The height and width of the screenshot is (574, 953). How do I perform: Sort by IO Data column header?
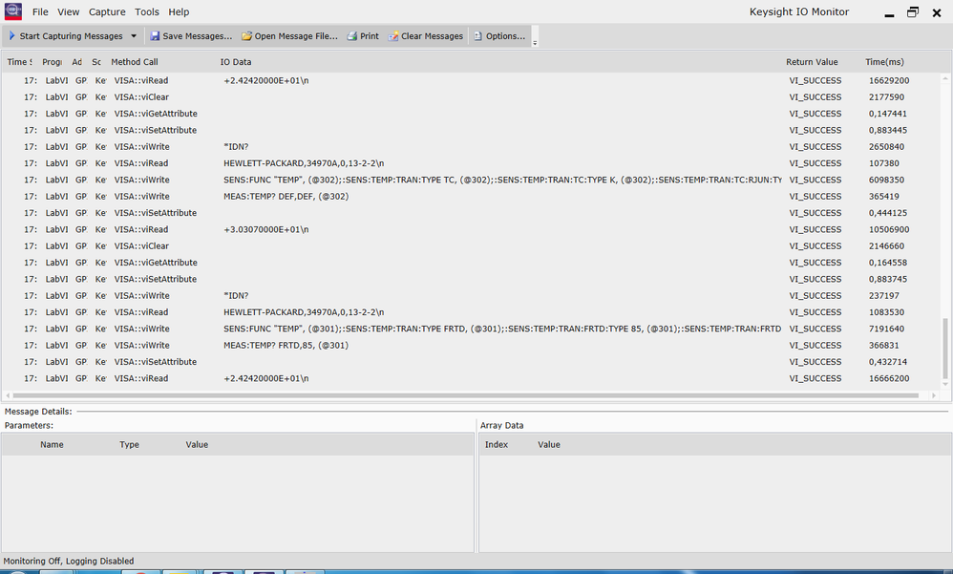[x=236, y=62]
